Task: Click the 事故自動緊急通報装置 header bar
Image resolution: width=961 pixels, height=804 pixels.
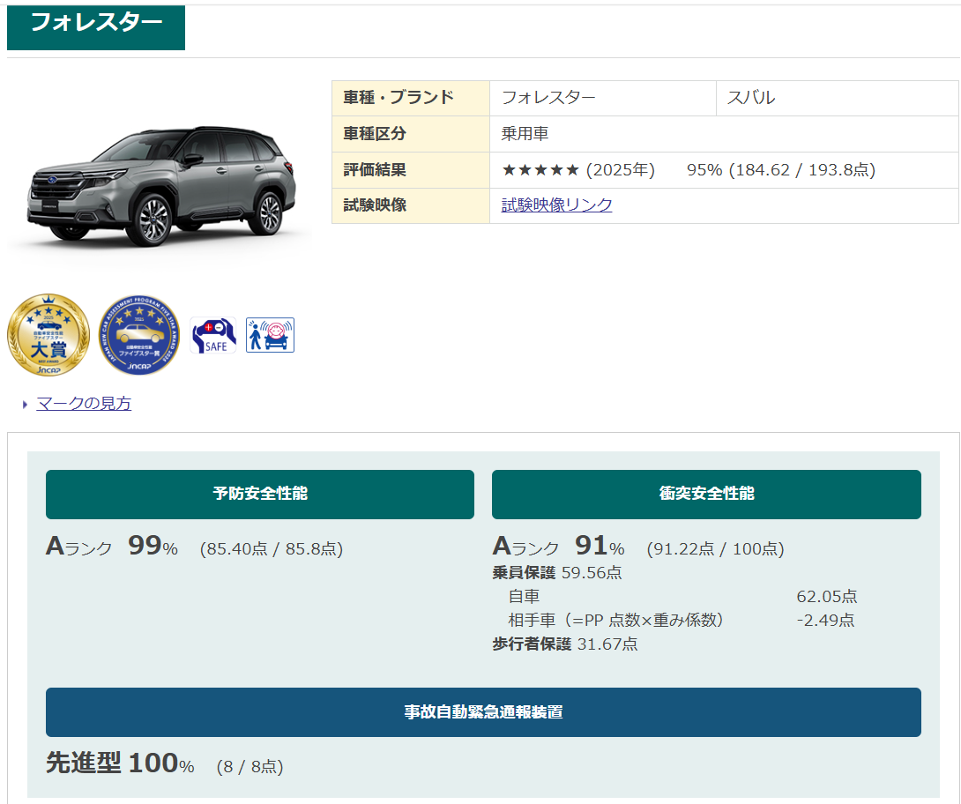Action: click(x=483, y=712)
